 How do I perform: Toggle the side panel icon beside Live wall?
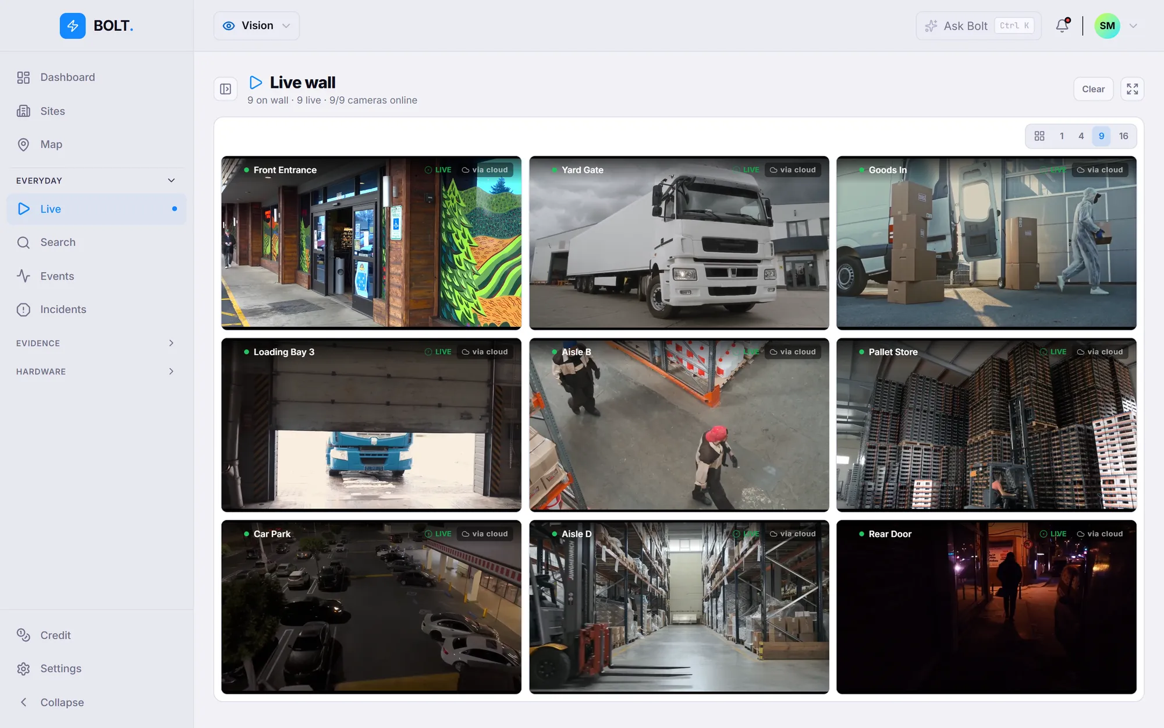(226, 89)
